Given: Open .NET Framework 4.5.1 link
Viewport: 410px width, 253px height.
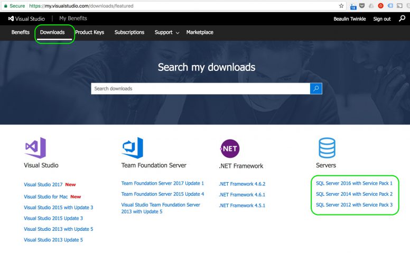Looking at the screenshot, I should coord(242,205).
